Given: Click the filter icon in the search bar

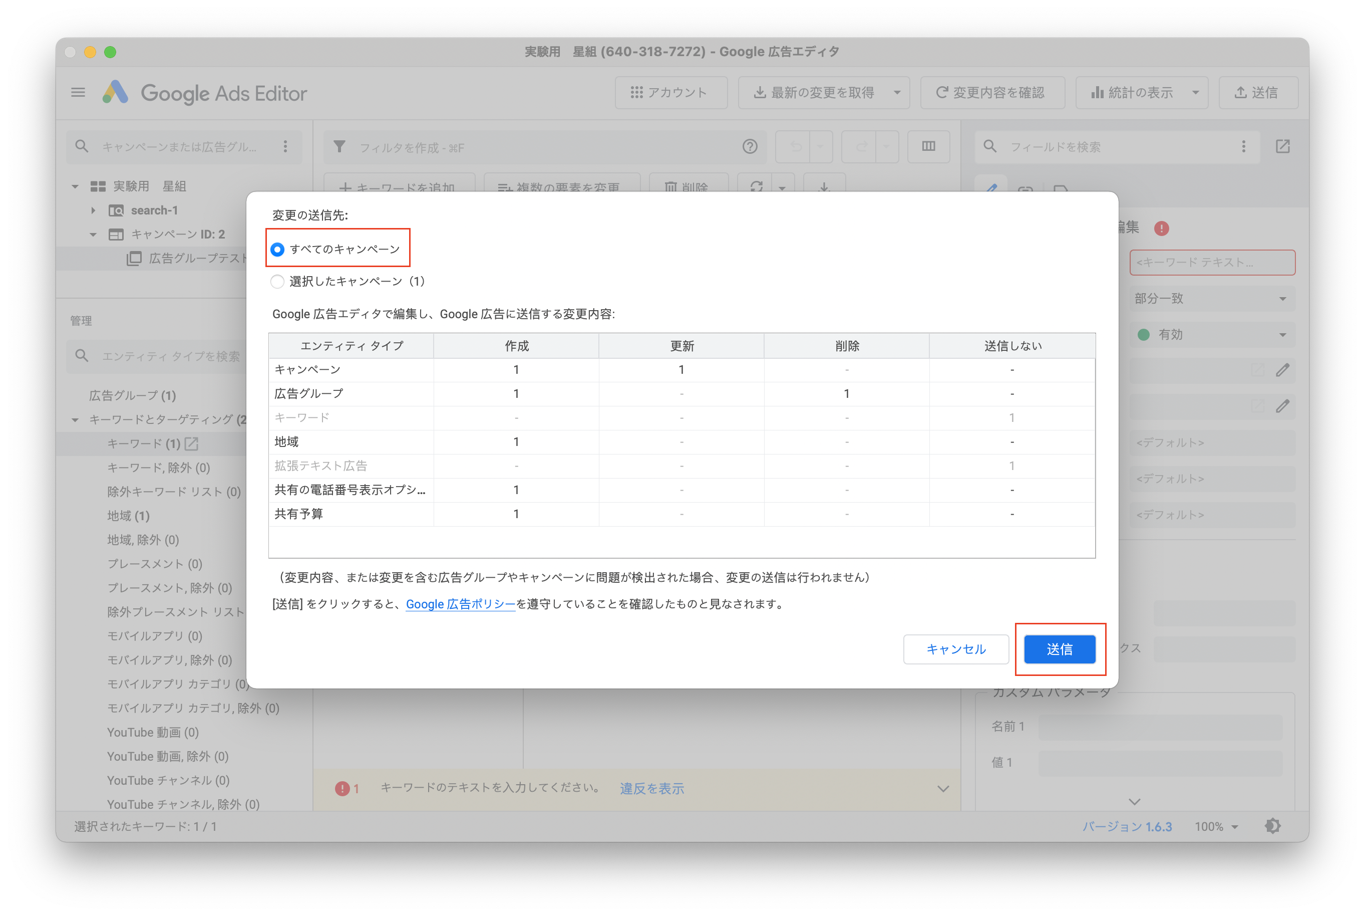Looking at the screenshot, I should point(339,147).
